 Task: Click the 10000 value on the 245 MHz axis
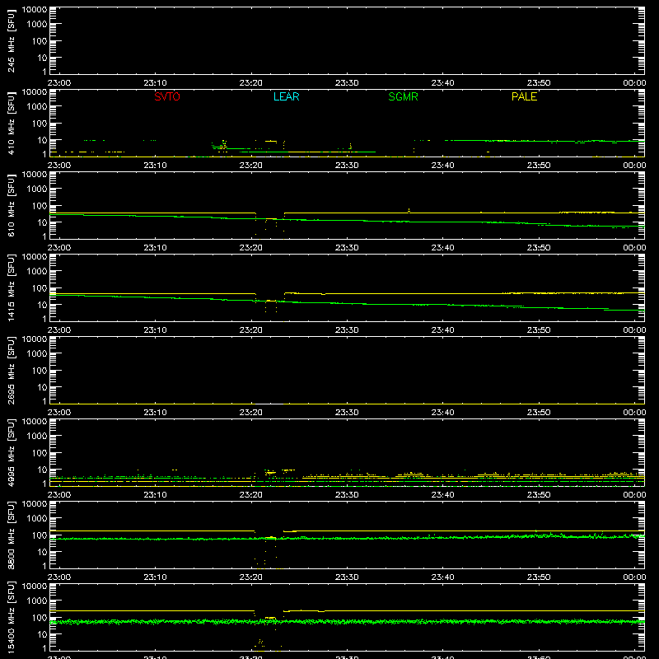tap(35, 10)
